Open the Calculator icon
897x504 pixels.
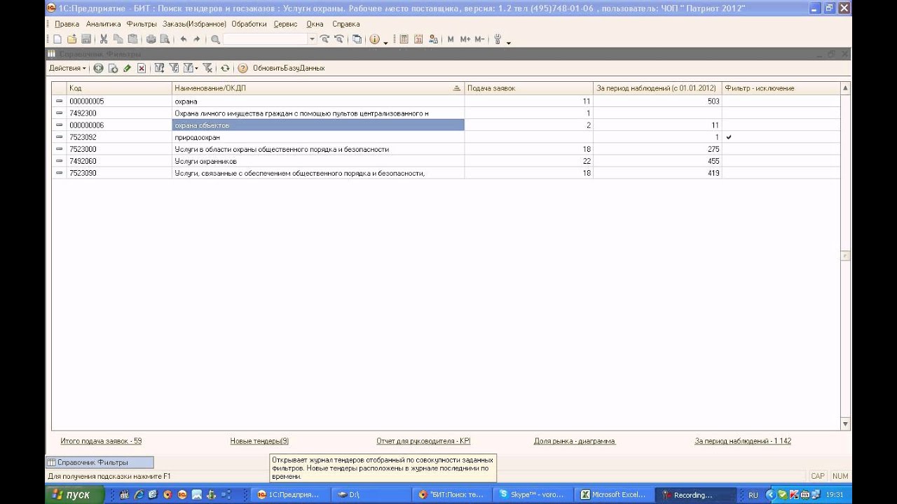tap(404, 39)
